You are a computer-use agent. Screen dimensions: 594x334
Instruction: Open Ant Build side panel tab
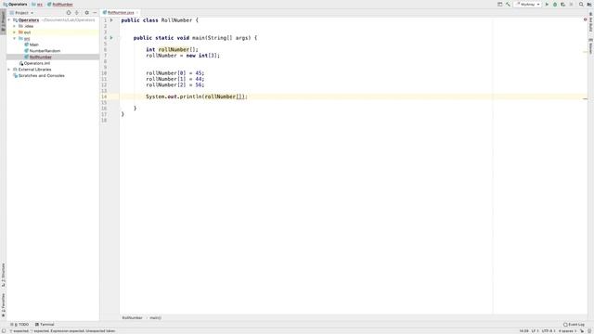tap(590, 22)
